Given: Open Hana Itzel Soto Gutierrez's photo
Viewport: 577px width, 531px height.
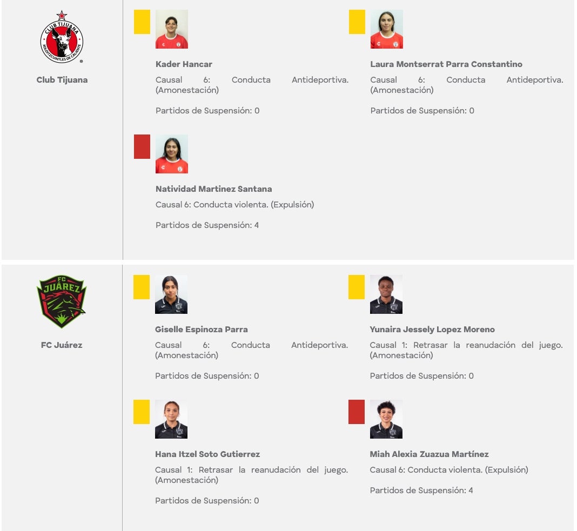Looking at the screenshot, I should pyautogui.click(x=171, y=419).
